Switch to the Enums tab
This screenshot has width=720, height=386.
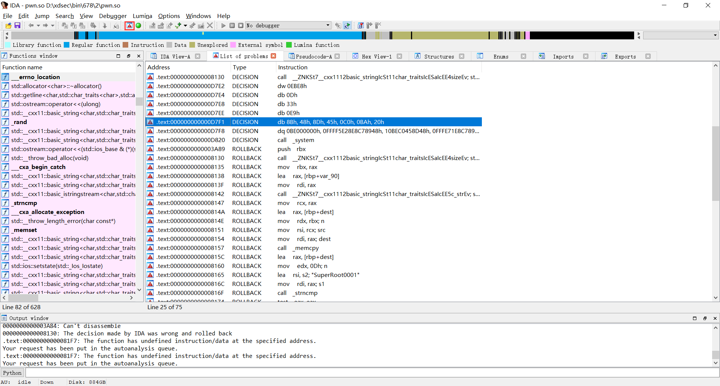tap(501, 57)
